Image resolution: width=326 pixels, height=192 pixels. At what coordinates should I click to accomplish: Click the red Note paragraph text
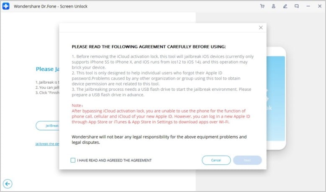(x=161, y=116)
